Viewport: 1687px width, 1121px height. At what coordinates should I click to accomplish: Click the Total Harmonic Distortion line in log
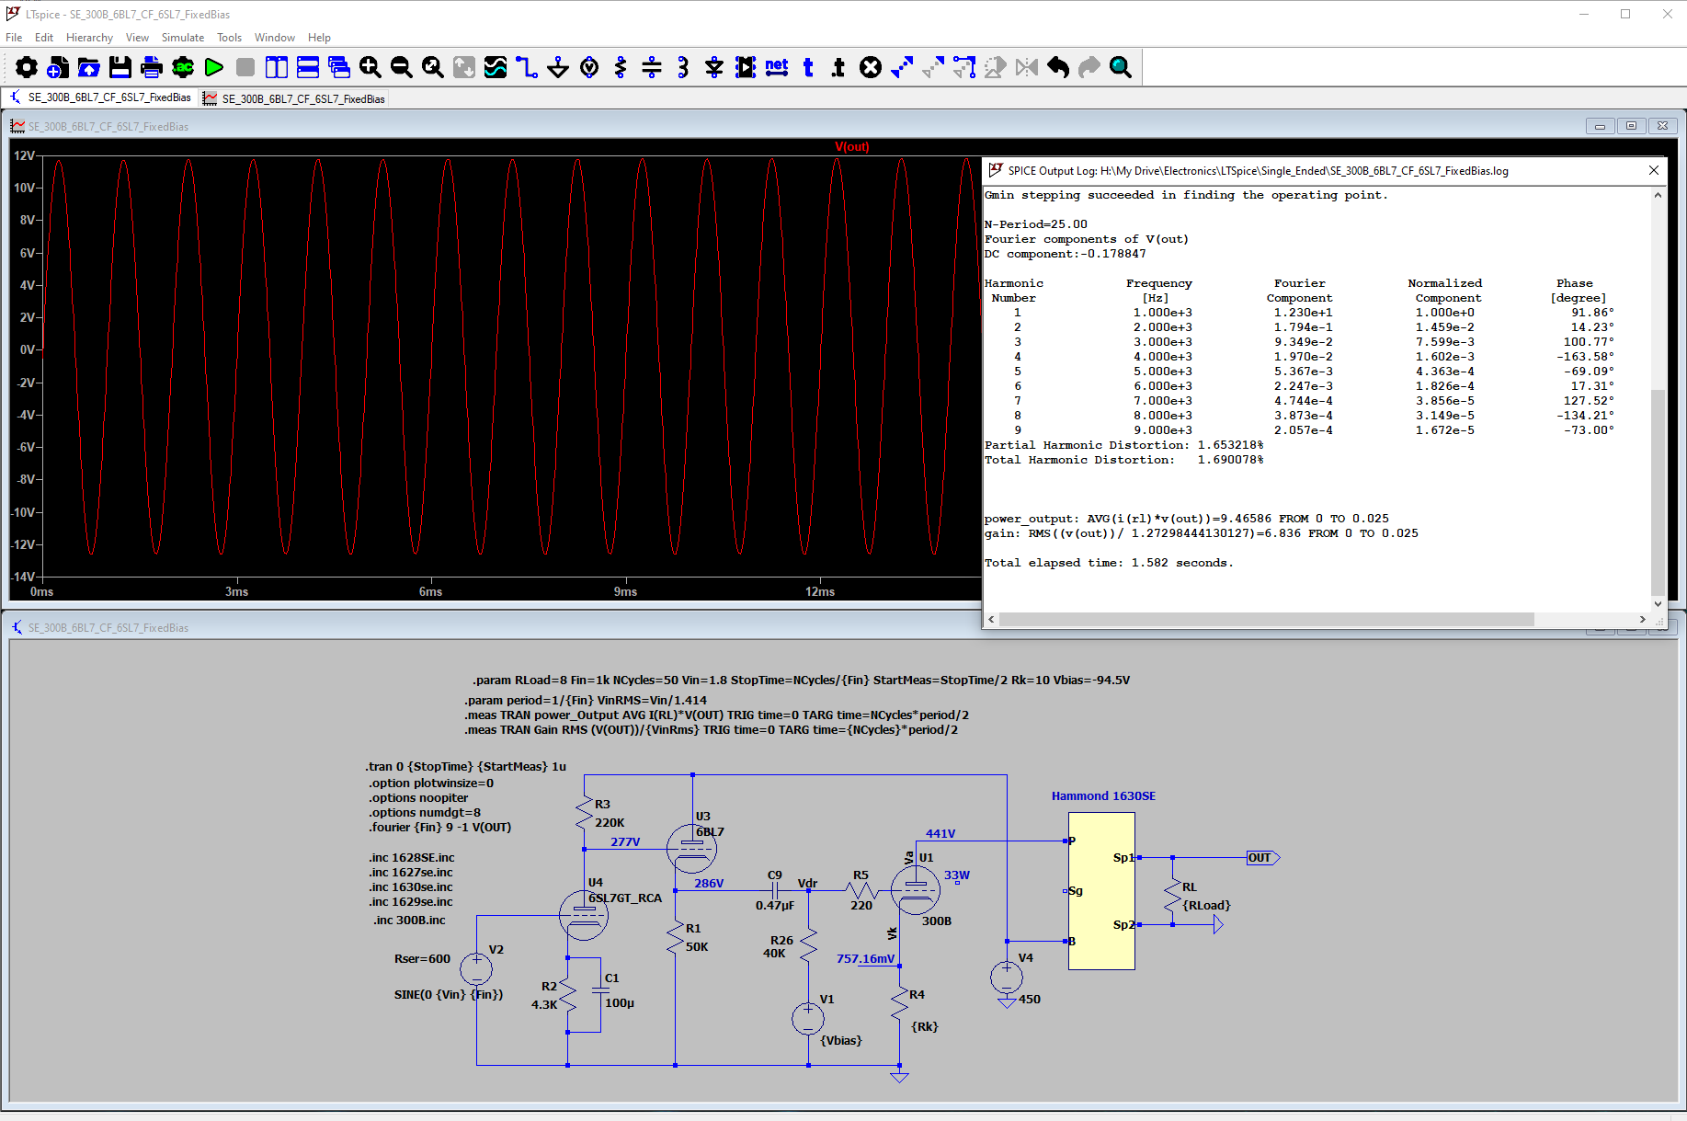click(1123, 460)
